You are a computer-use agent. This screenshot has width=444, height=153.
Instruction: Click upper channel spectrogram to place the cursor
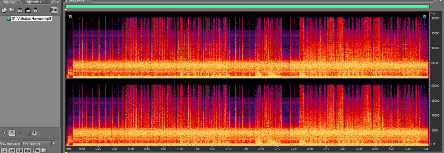point(248,45)
